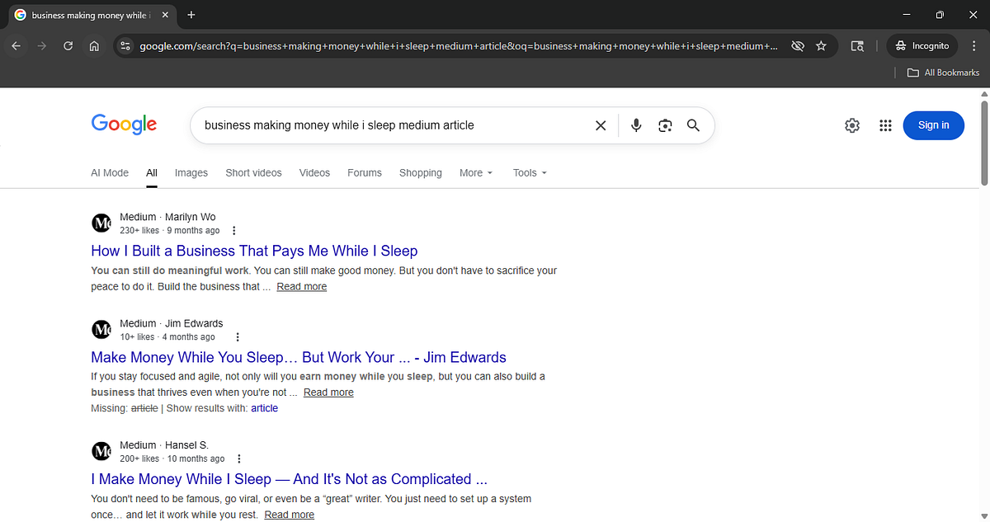Open the Google Lens search icon in toolbar
This screenshot has height=522, width=990.
[x=857, y=46]
